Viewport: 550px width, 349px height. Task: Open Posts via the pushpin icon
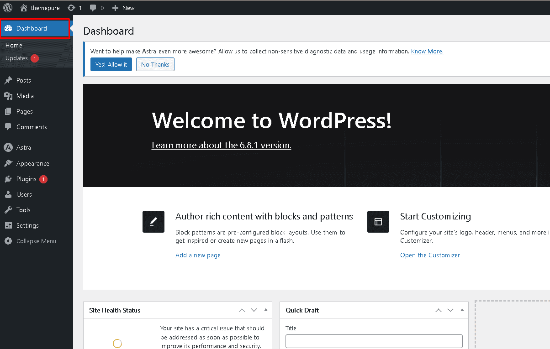(x=8, y=80)
